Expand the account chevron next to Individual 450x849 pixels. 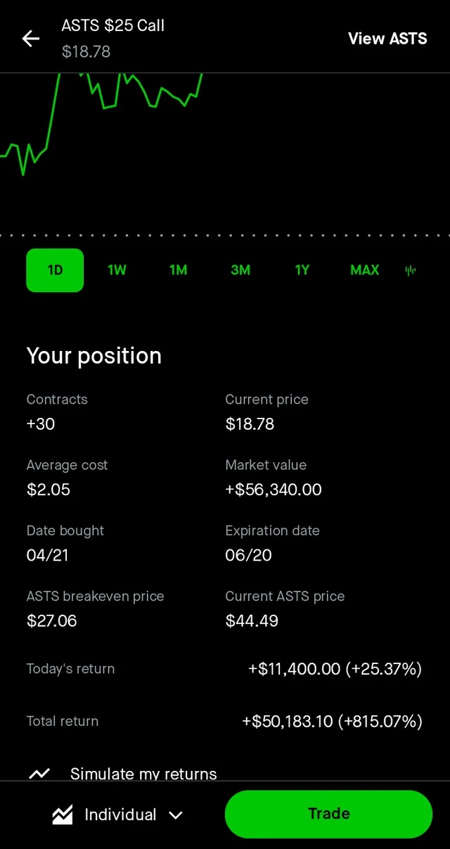coord(176,815)
